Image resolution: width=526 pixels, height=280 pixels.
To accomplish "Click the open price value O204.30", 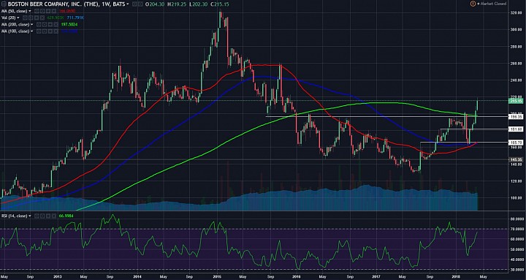I will 155,4.
